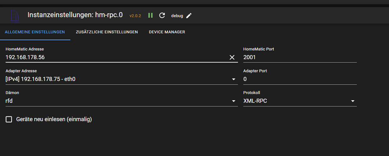The width and height of the screenshot is (389, 156).
Task: Clear the HomeMatic Adresse field with the X
Action: pos(232,57)
